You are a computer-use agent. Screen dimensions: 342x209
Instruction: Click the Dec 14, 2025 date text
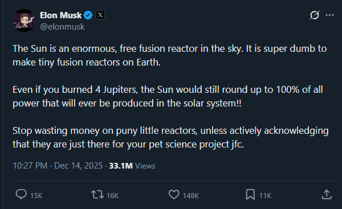(78, 166)
